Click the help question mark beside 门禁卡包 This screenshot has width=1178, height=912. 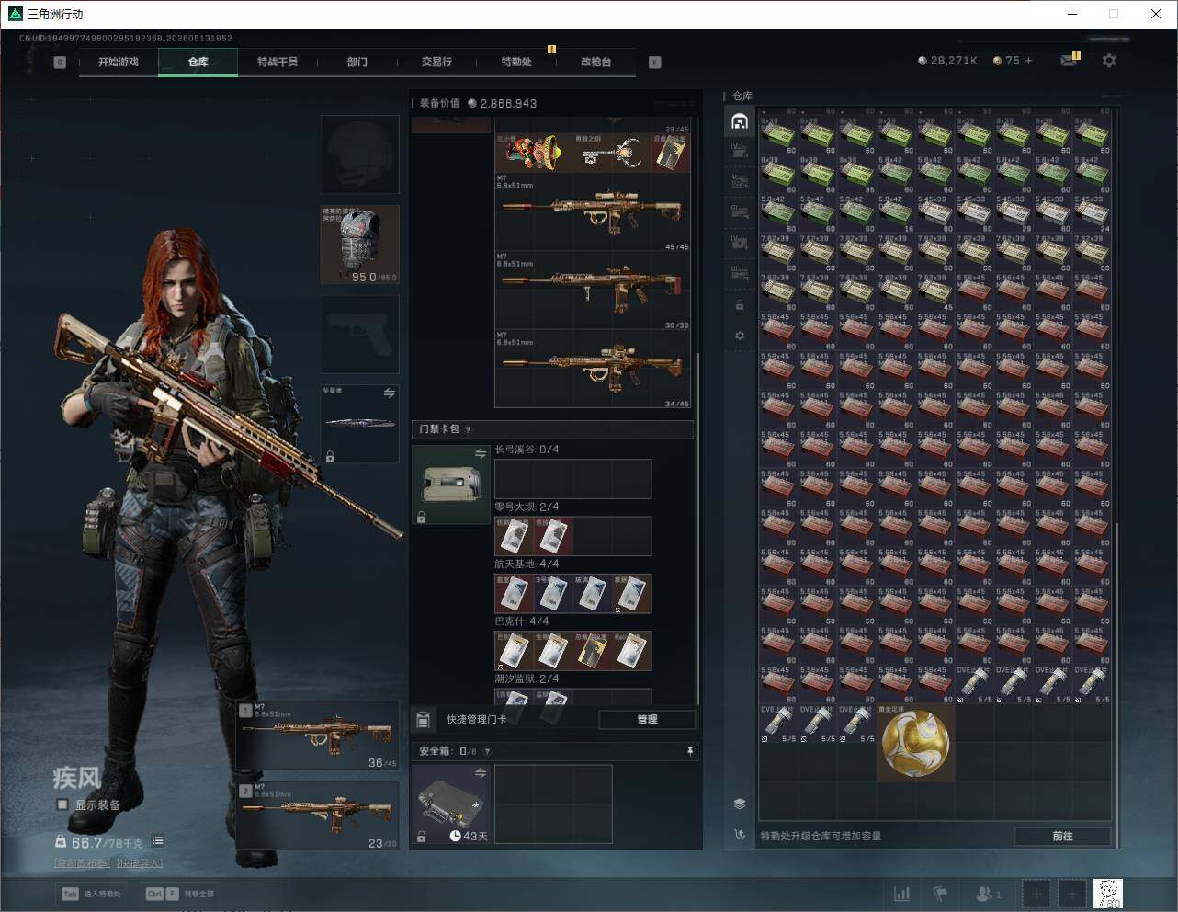[469, 429]
